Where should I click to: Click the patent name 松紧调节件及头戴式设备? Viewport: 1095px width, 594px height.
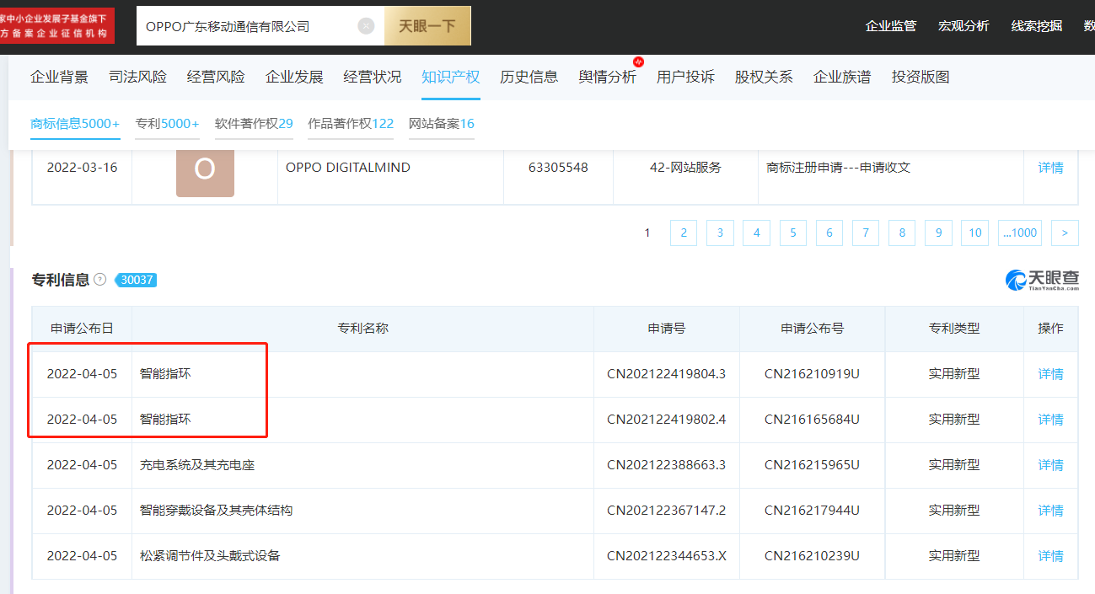pos(210,556)
